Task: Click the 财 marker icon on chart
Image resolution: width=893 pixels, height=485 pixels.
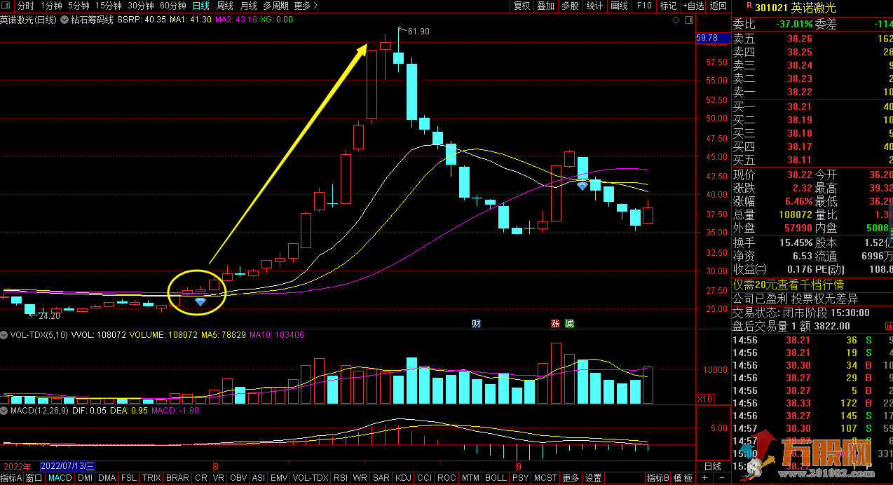Action: (x=476, y=323)
